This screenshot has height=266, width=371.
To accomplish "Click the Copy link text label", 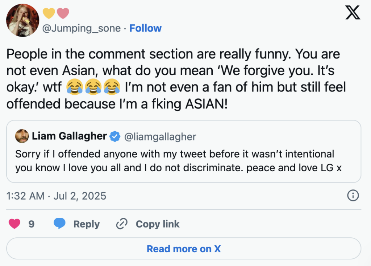I will click(x=158, y=224).
